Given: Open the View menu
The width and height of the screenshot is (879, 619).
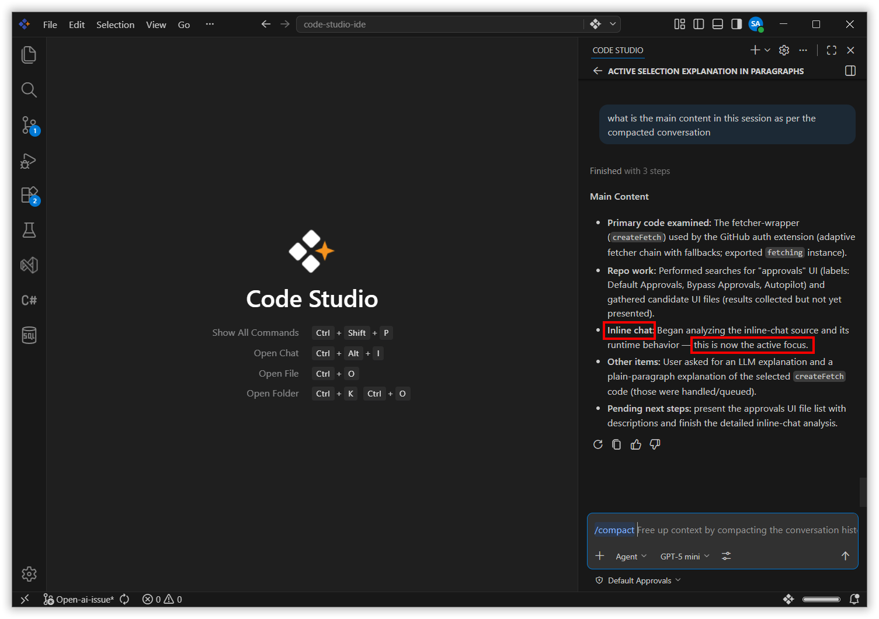Looking at the screenshot, I should coord(156,25).
